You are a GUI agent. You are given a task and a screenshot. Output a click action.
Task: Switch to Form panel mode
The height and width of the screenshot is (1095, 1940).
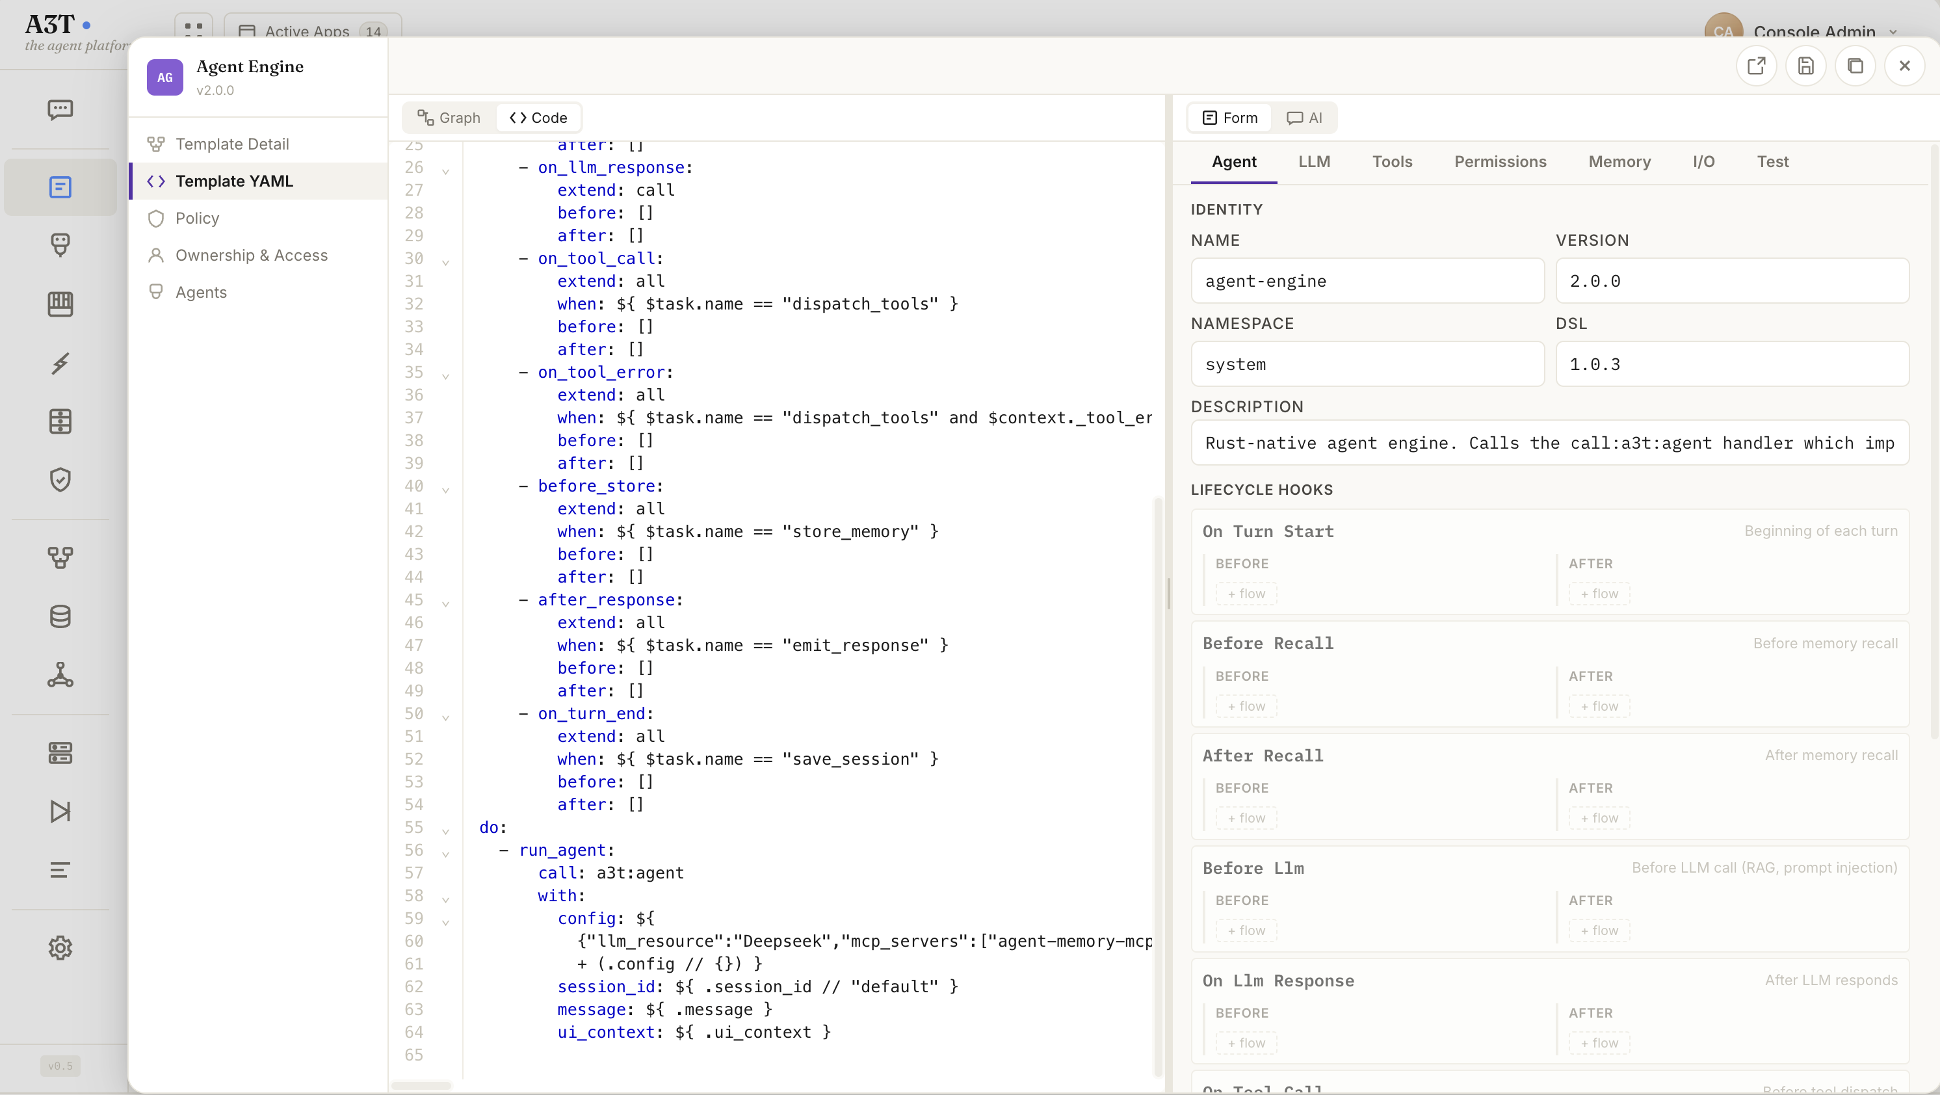[1231, 118]
